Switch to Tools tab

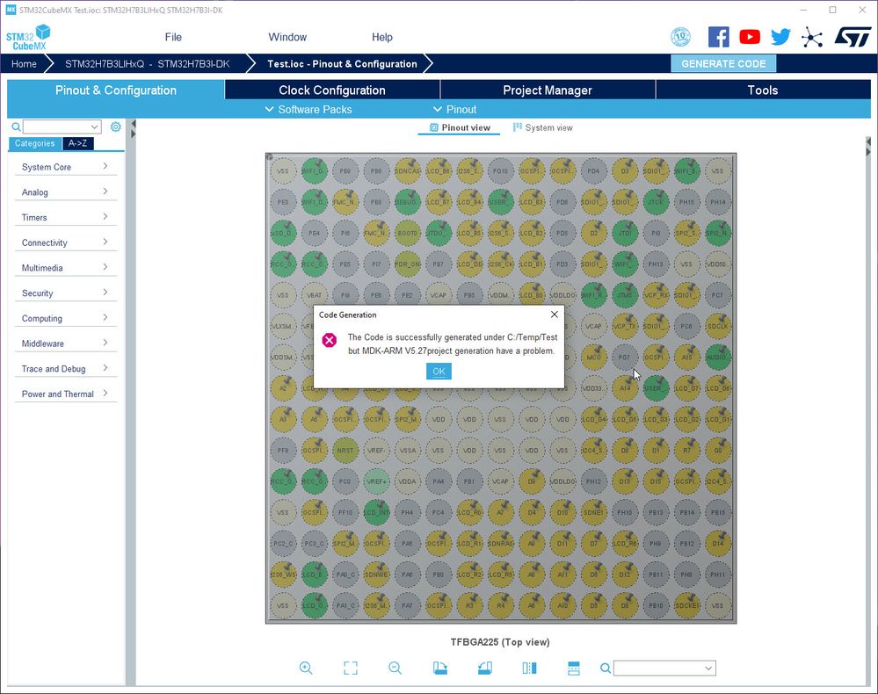click(x=763, y=90)
